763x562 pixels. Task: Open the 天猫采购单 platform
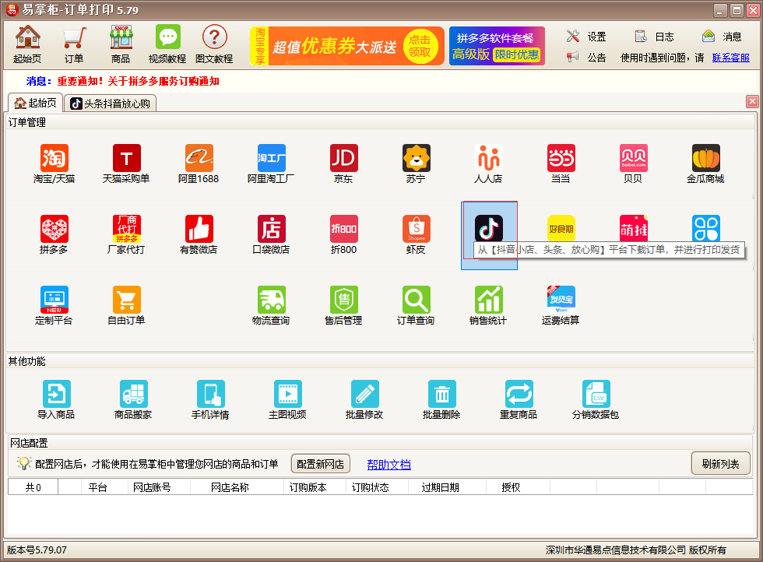(126, 164)
